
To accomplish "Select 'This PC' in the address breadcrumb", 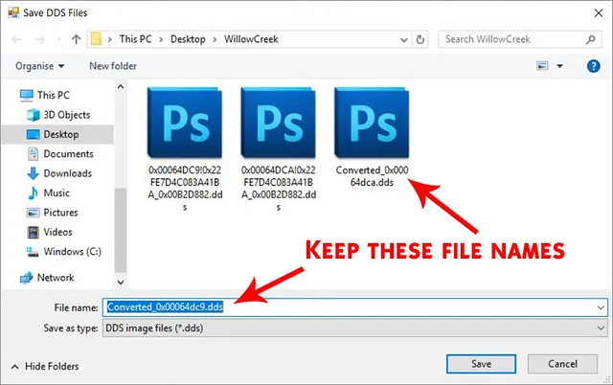I will (x=135, y=39).
